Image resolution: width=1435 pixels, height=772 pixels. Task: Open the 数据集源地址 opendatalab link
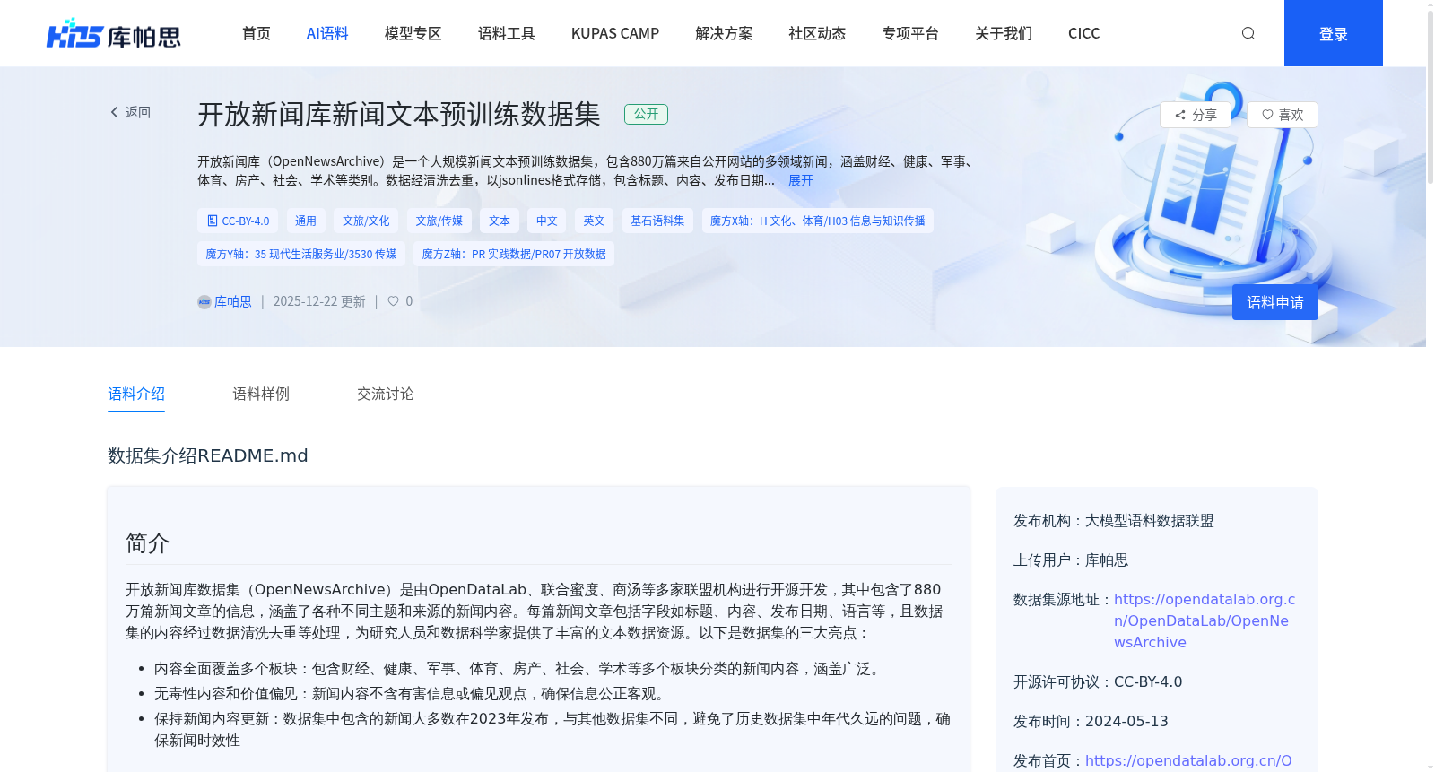coord(1205,620)
